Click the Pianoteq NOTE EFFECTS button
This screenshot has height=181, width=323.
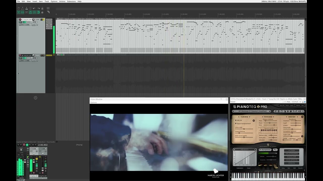(x=291, y=160)
